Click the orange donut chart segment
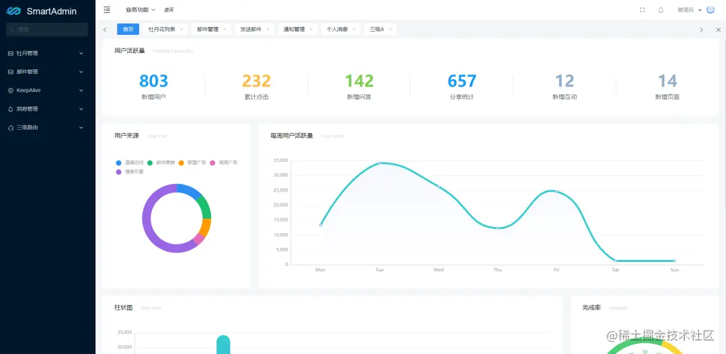This screenshot has height=354, width=726. (x=206, y=227)
